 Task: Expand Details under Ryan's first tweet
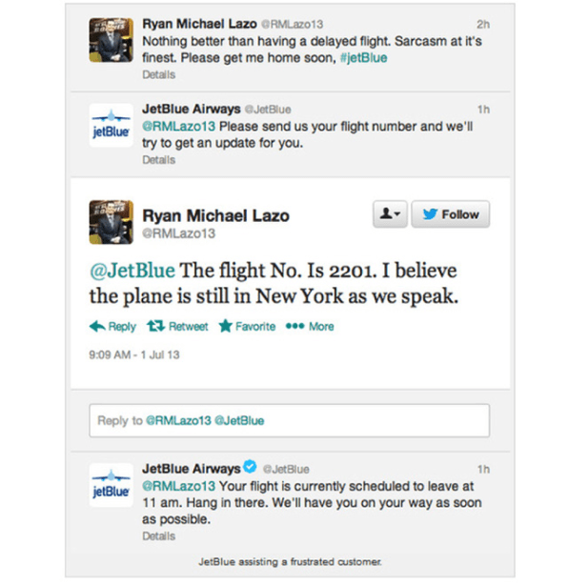click(159, 74)
